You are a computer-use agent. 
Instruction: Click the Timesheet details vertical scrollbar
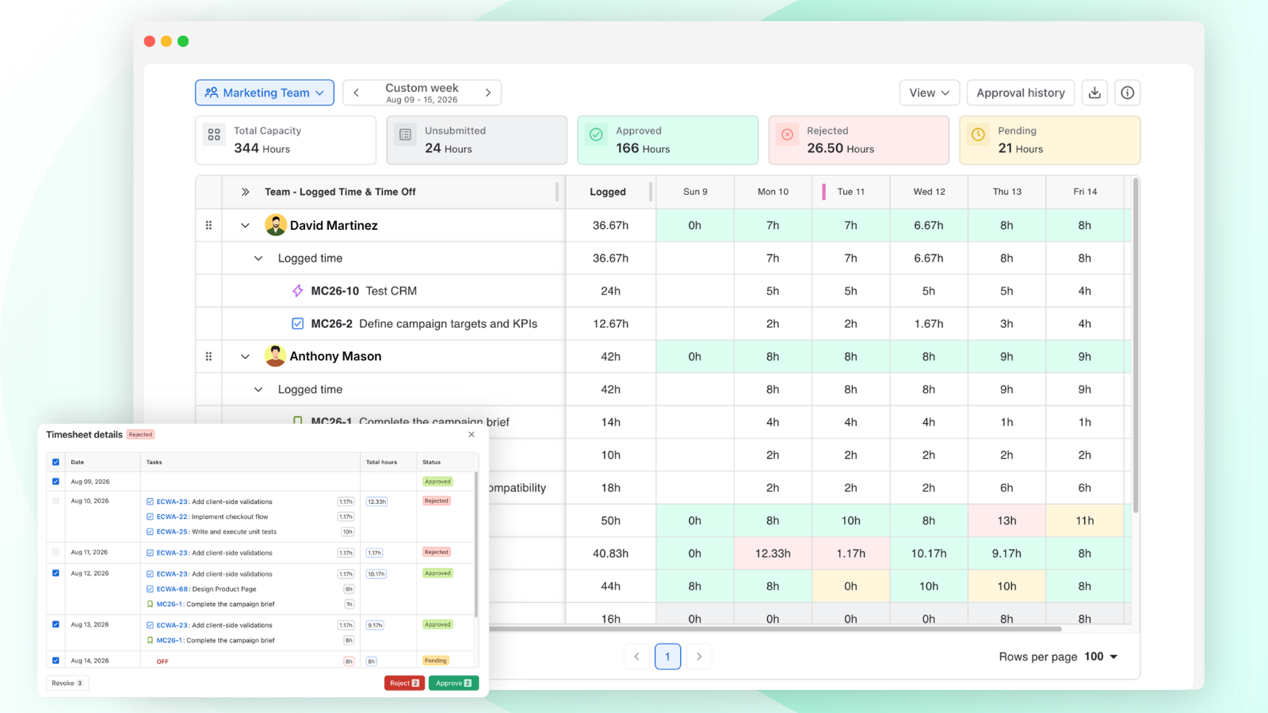tap(475, 543)
